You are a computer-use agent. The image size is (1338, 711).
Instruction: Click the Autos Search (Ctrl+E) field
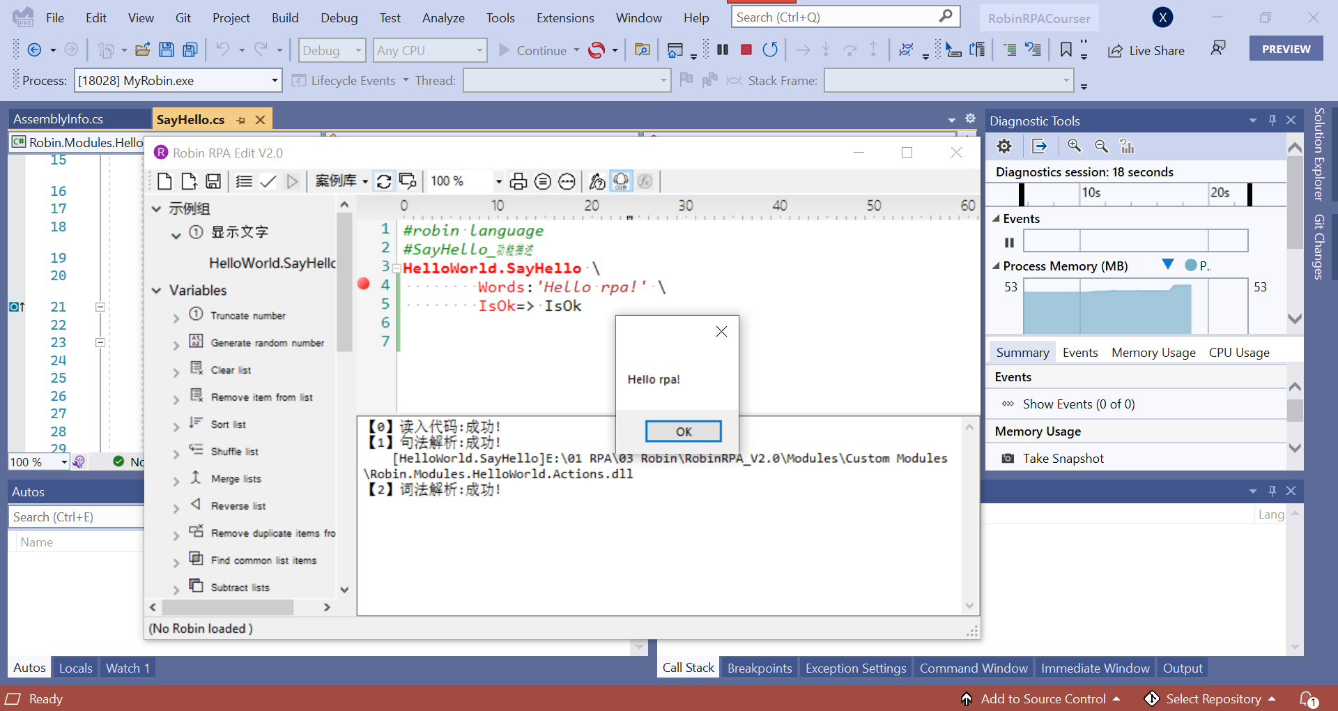point(75,517)
